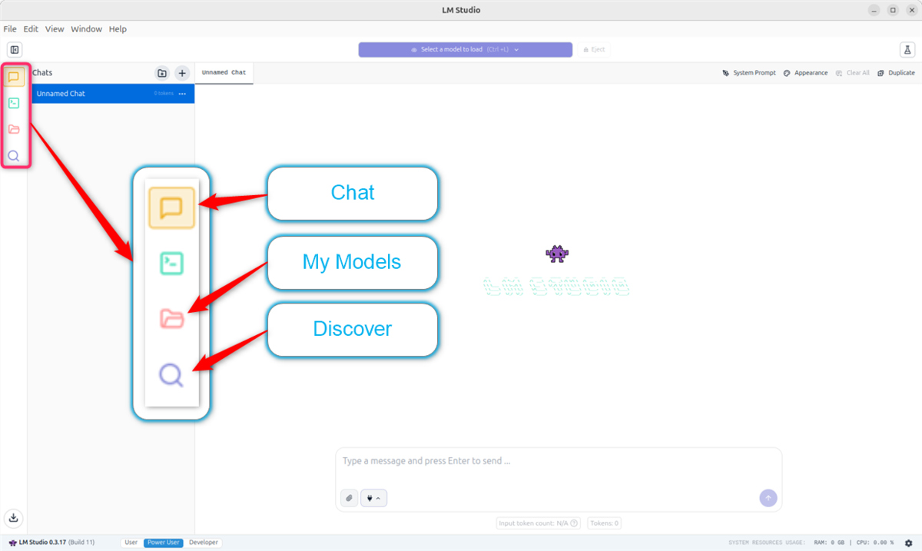Viewport: 922px width, 551px height.
Task: Open the Select a model to load dropdown
Action: (x=465, y=49)
